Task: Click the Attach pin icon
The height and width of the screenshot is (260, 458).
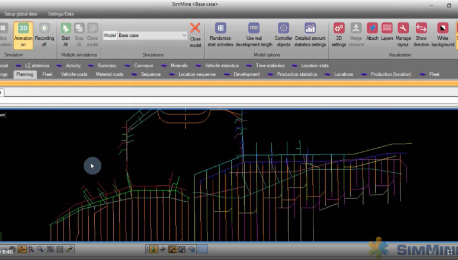Action: click(x=372, y=31)
